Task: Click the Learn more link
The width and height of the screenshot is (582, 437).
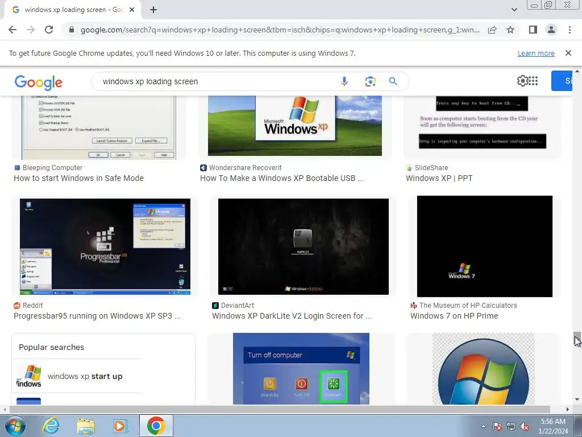Action: [x=536, y=53]
